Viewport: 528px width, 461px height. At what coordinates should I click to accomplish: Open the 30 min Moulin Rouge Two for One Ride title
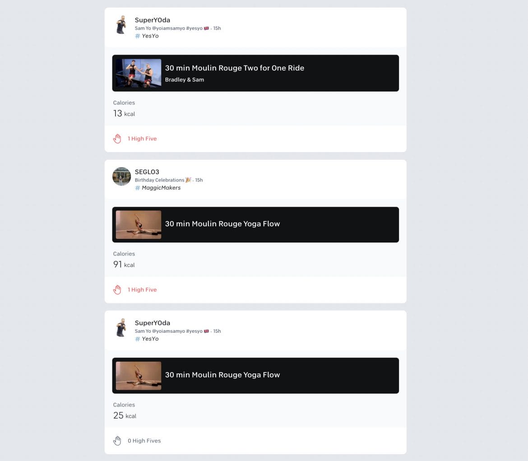tap(234, 68)
